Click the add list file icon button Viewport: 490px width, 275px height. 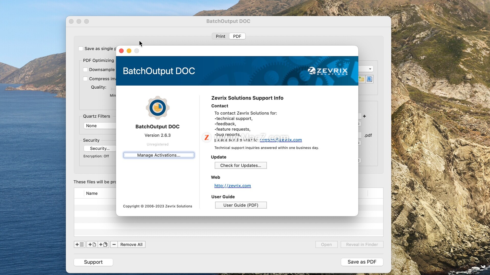[79, 244]
